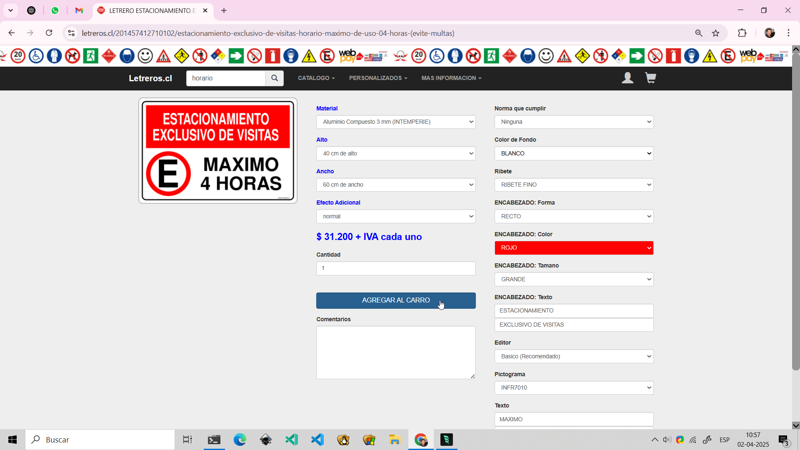Reload the page with the refresh icon
The image size is (800, 450).
(49, 33)
